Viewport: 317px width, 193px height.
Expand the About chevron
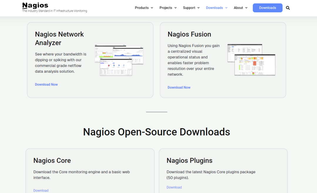click(x=246, y=8)
